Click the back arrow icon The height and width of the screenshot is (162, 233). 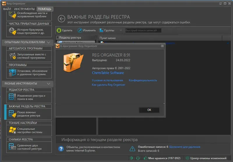[61, 19]
